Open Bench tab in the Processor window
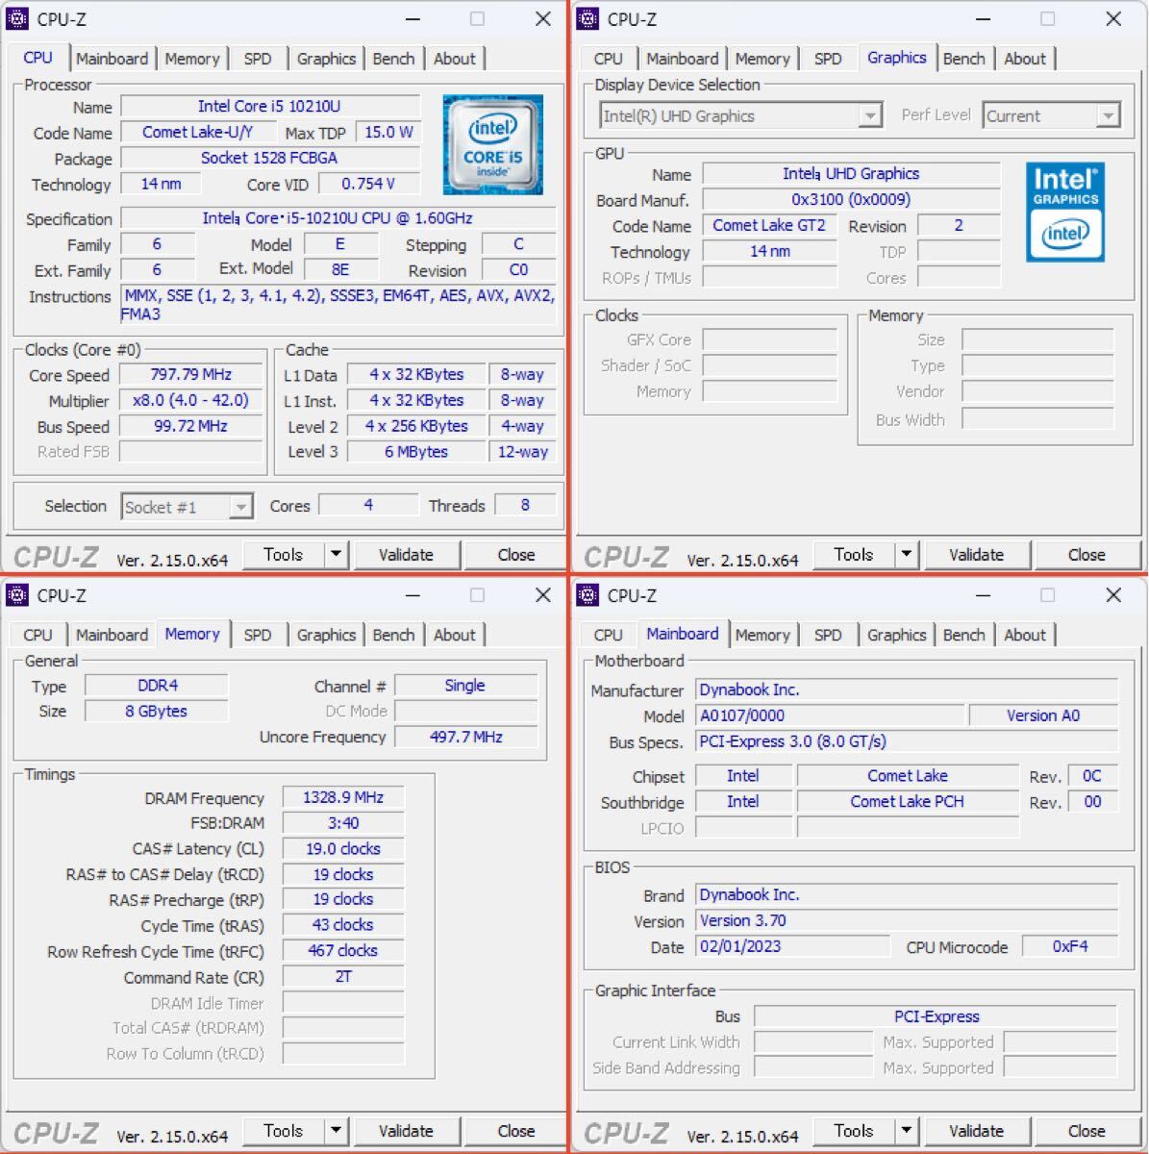1149x1154 pixels. (x=393, y=59)
